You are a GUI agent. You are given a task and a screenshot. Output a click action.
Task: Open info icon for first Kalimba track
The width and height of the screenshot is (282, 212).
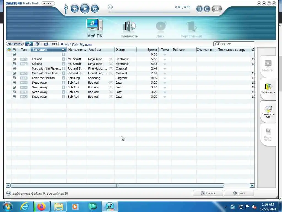click(x=64, y=59)
